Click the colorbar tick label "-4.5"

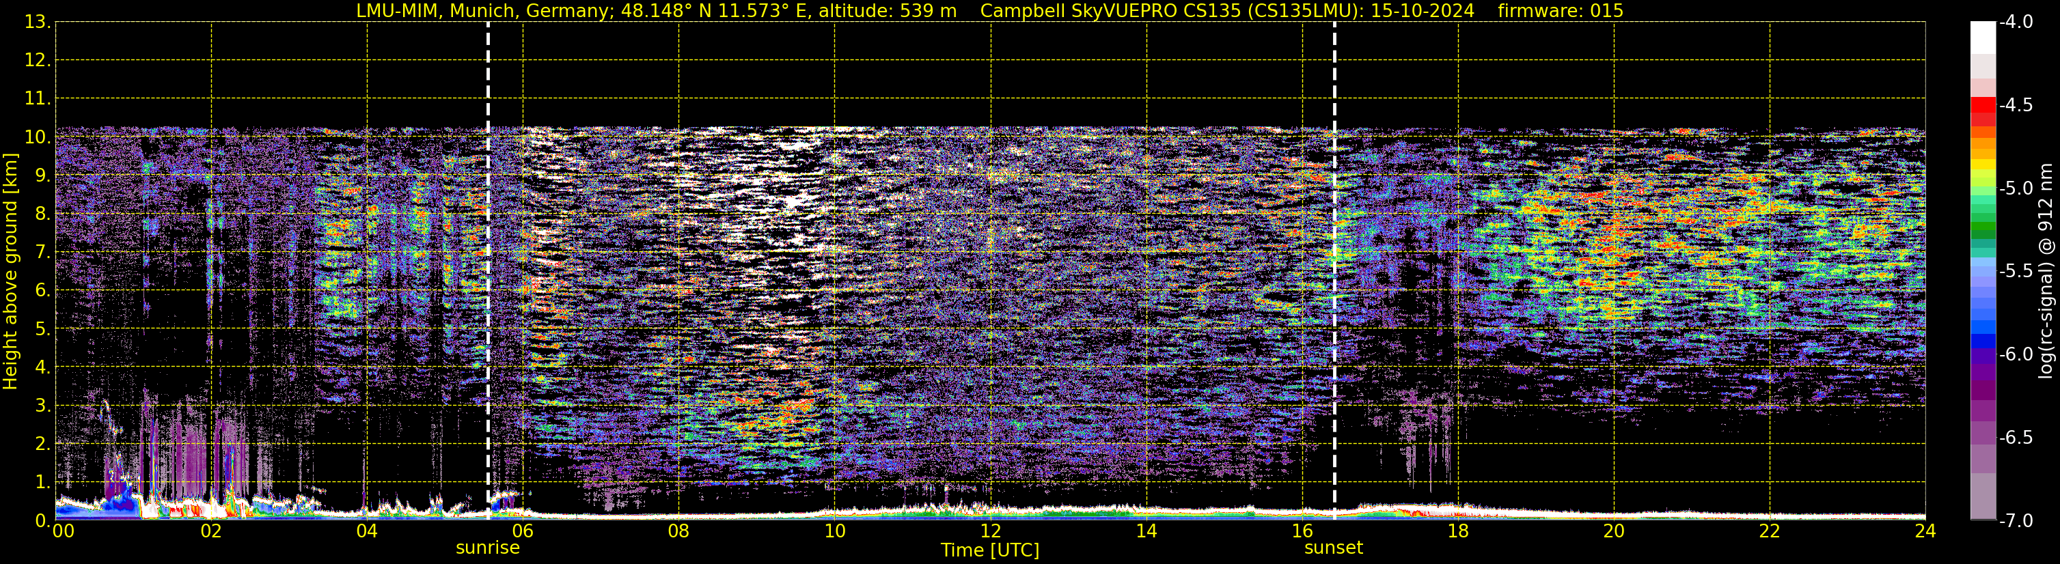click(x=2015, y=105)
